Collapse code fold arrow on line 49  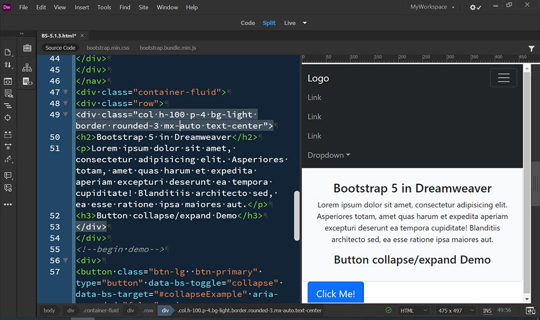pos(65,114)
